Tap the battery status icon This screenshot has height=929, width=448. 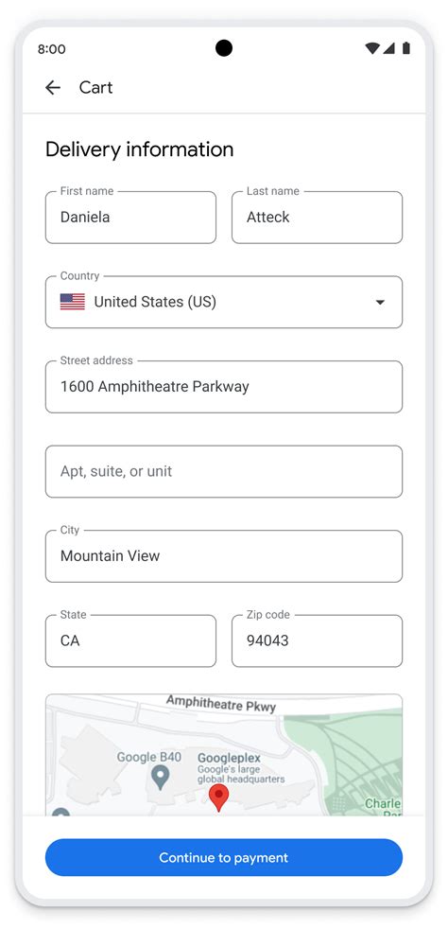click(x=406, y=48)
